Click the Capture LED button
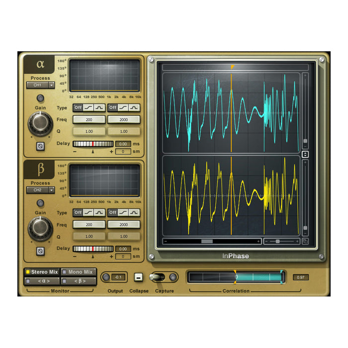348x348 pixels. coord(173,277)
